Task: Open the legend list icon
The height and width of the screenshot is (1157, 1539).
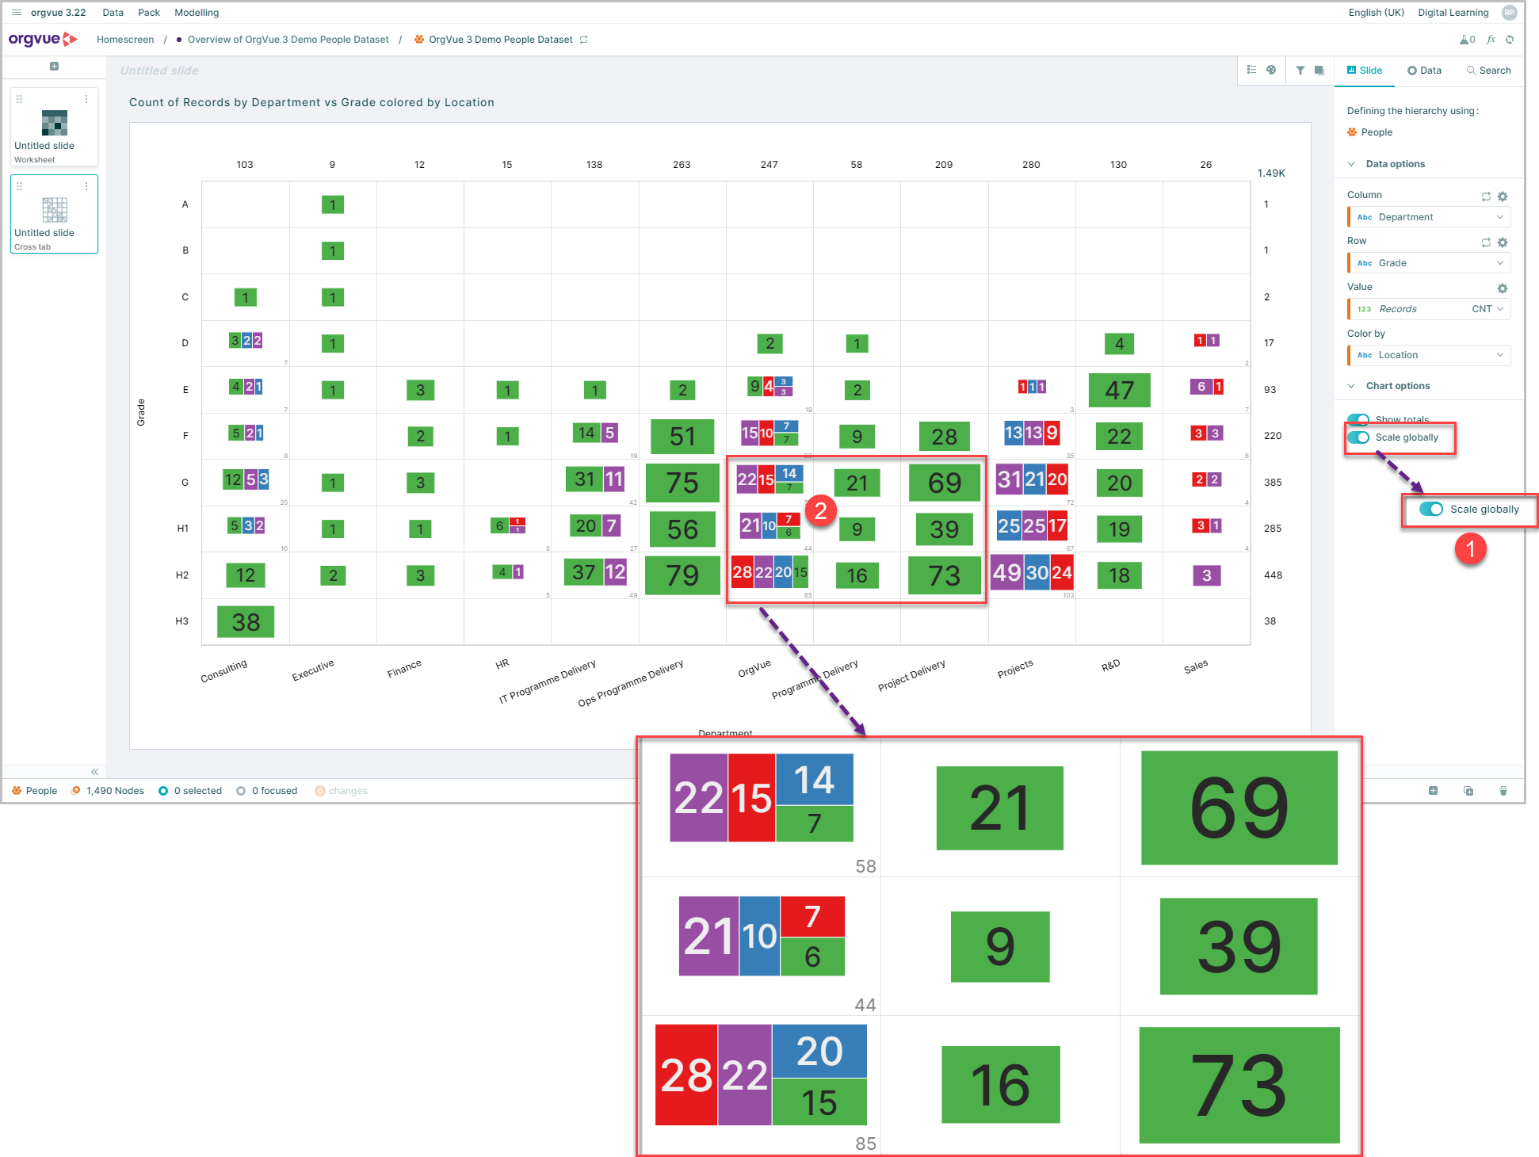Action: [x=1251, y=70]
